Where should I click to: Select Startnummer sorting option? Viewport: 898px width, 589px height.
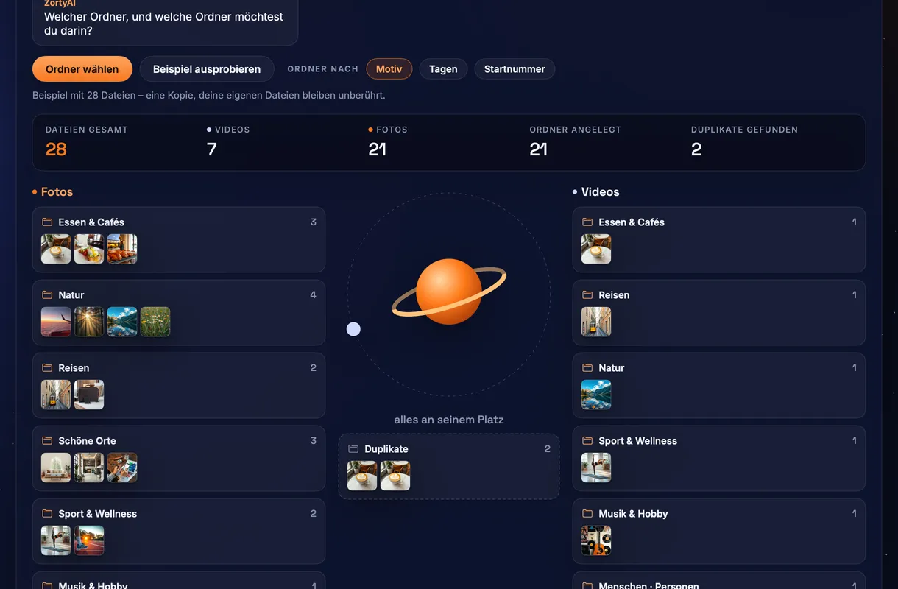515,69
